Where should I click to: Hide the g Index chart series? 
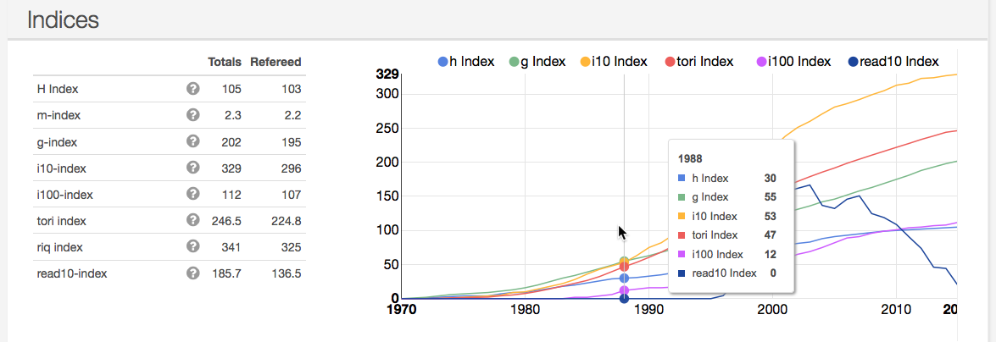click(x=537, y=61)
